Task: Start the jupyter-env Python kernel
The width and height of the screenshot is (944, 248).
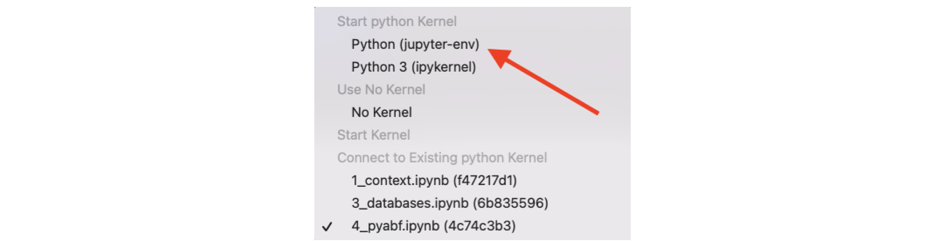Action: click(x=415, y=44)
